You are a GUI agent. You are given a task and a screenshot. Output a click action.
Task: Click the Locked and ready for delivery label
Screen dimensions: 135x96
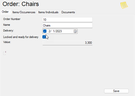click(21, 37)
